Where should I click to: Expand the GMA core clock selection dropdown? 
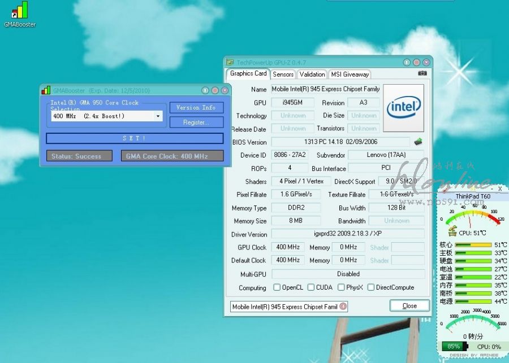(158, 116)
